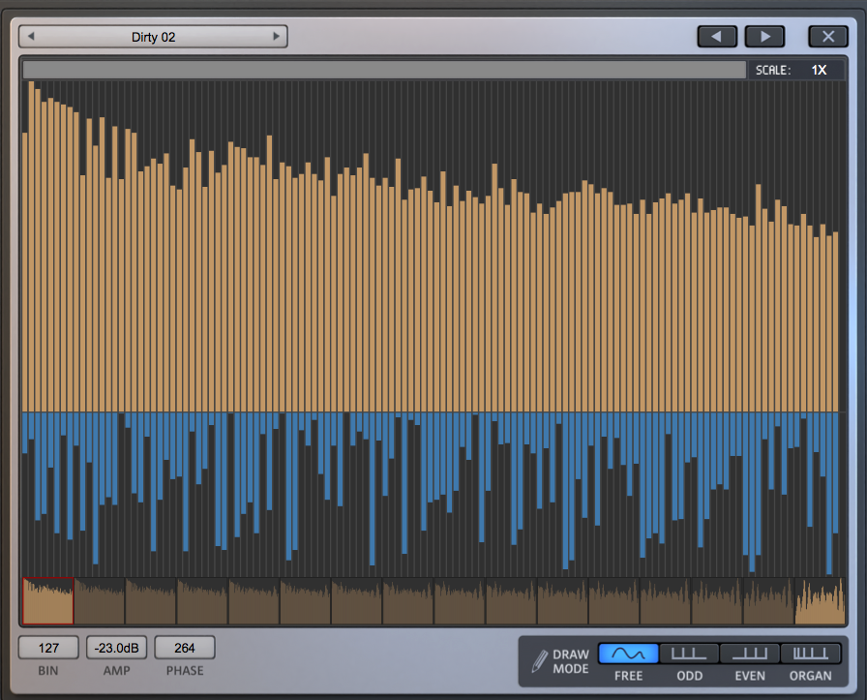Open the Dirty 02 preset name selector
The width and height of the screenshot is (867, 700).
point(153,37)
